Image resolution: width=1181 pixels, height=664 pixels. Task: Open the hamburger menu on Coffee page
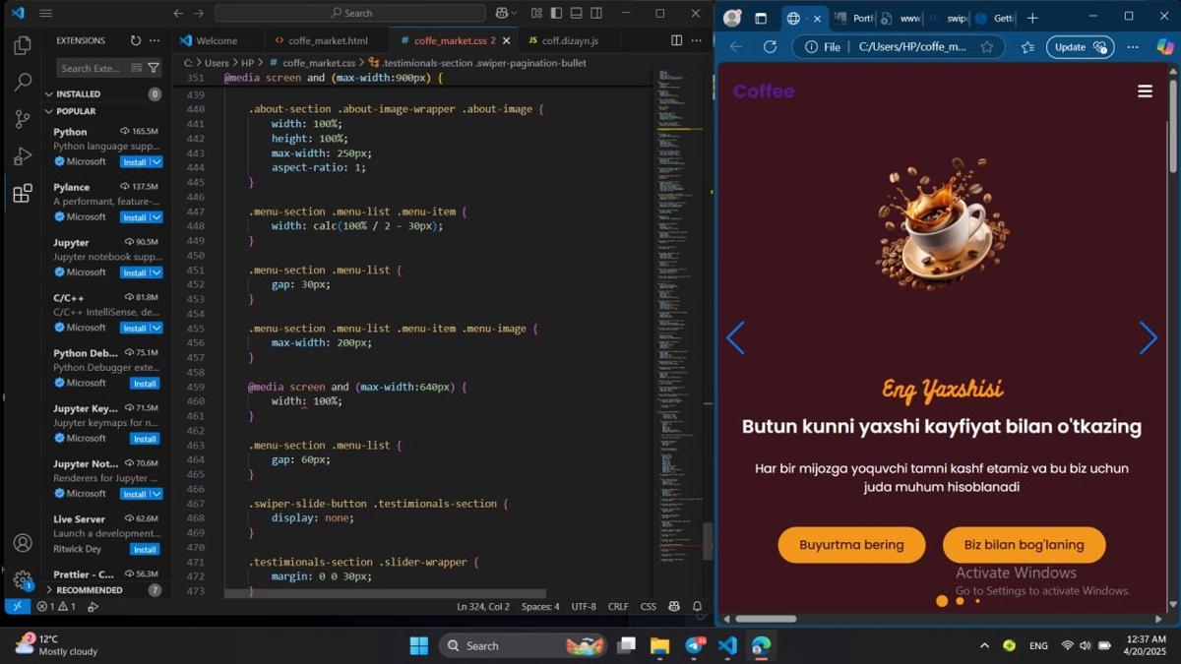[1145, 91]
